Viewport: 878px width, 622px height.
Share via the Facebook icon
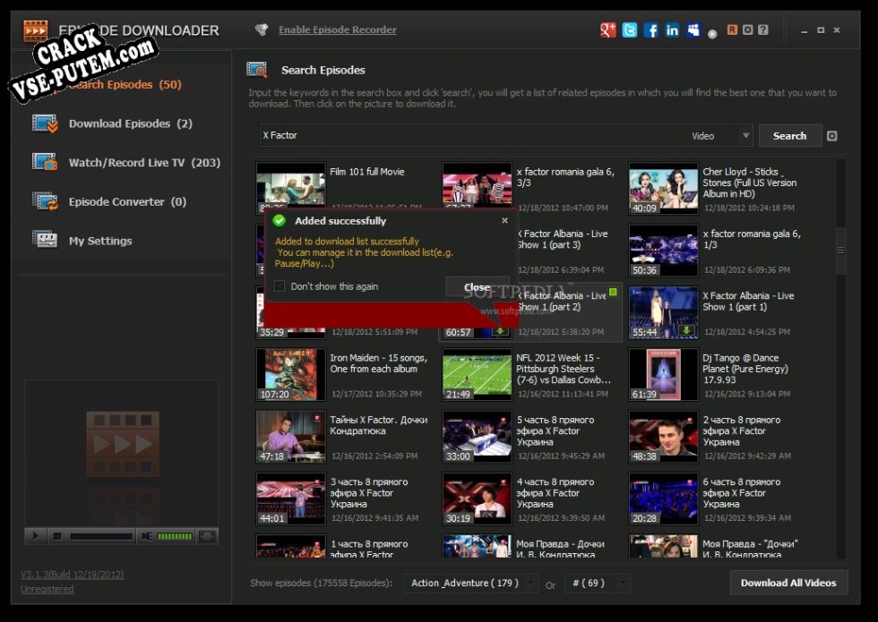click(x=650, y=30)
